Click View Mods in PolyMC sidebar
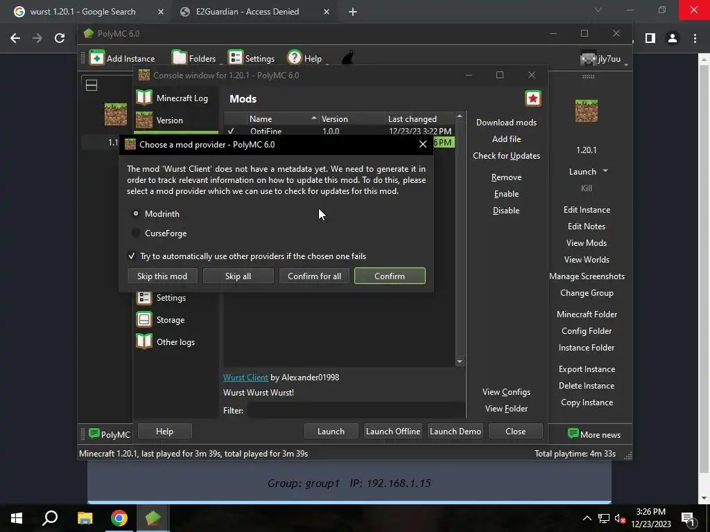The width and height of the screenshot is (710, 532). point(587,243)
